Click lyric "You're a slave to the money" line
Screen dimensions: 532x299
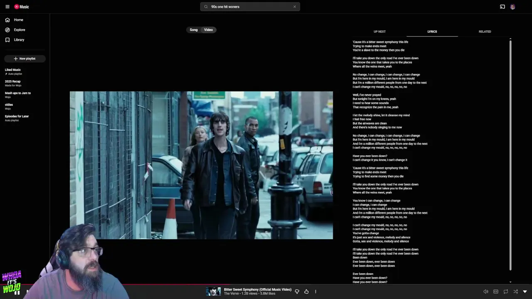click(379, 50)
